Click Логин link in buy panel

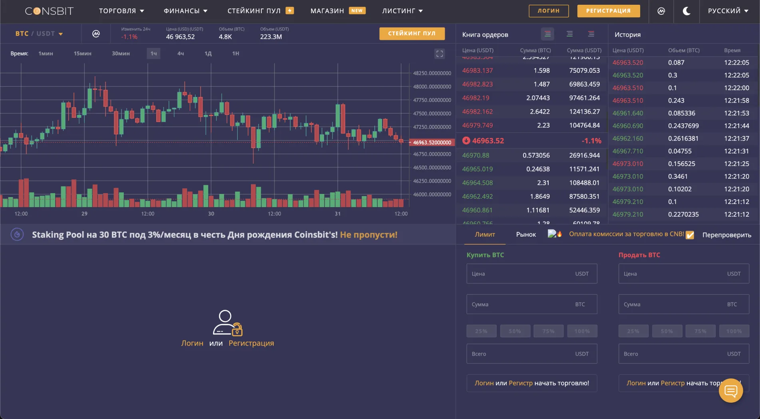click(484, 383)
